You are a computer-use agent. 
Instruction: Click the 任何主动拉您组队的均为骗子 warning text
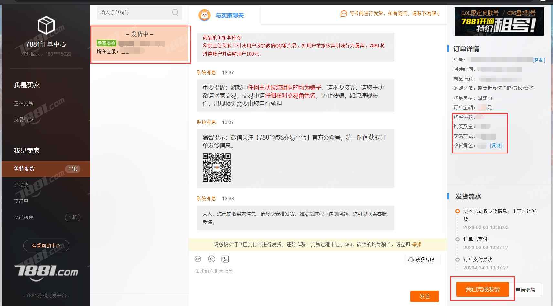click(x=284, y=88)
